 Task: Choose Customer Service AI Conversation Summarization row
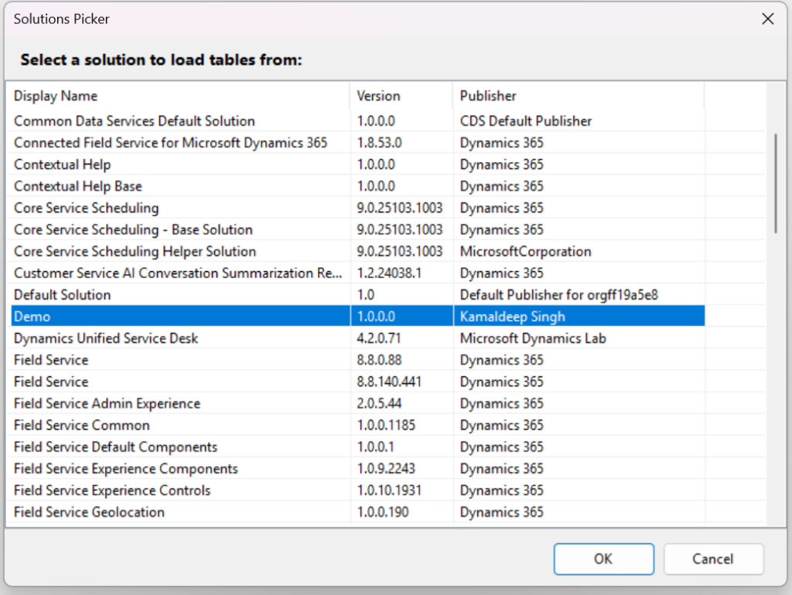[x=176, y=273]
